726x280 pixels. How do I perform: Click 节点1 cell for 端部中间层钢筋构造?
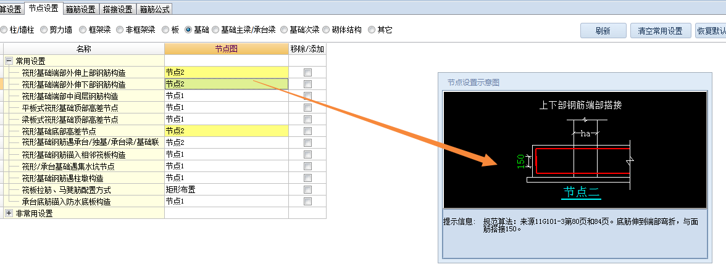coord(227,96)
